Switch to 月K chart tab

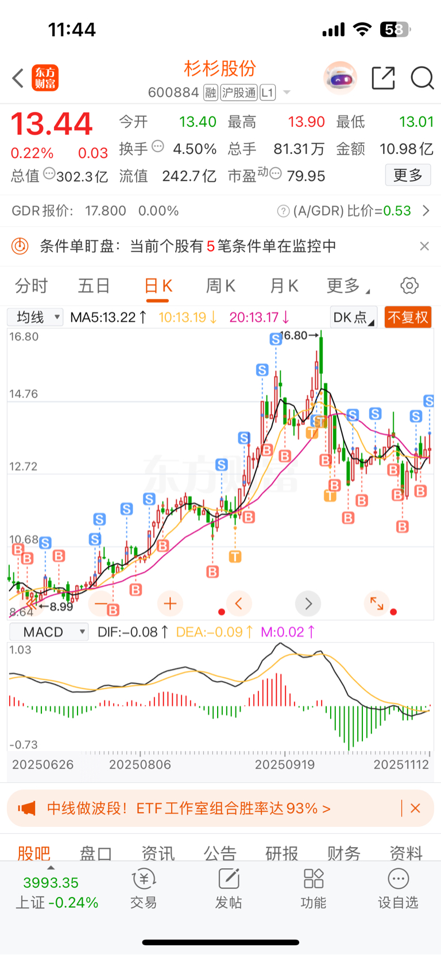pyautogui.click(x=284, y=285)
